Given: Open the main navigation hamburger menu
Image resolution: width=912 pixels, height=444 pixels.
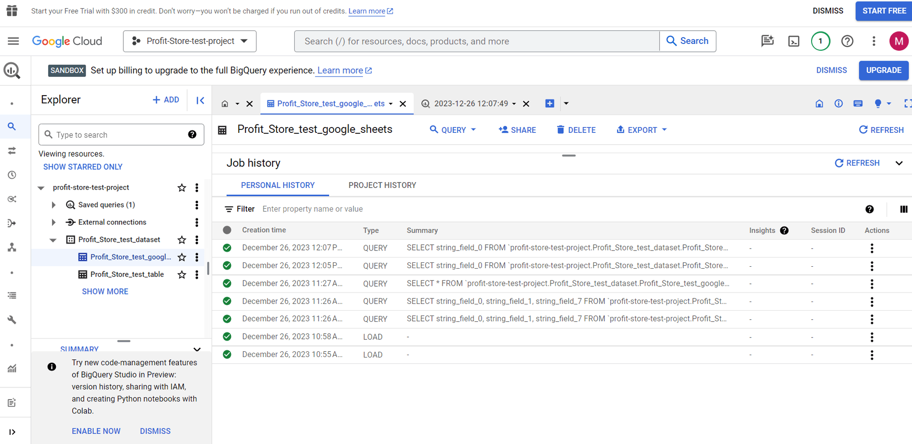Looking at the screenshot, I should point(13,41).
